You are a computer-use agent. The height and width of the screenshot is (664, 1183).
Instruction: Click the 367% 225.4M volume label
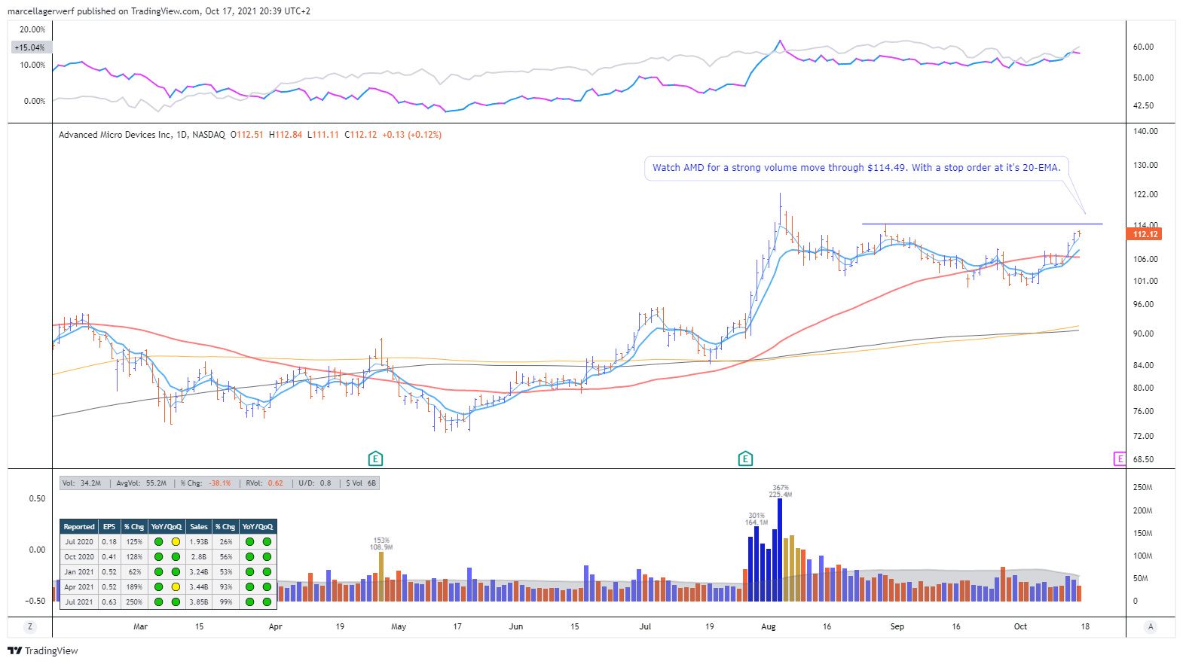(x=781, y=491)
